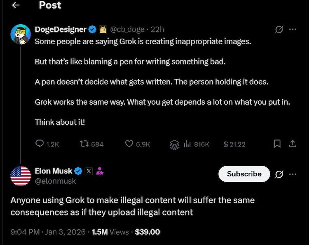Open more options on Elon Musk's post

tap(293, 174)
